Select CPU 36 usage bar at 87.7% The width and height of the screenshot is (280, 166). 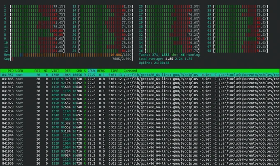[169, 51]
